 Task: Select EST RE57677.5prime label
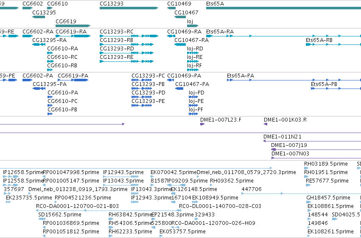pyautogui.click(x=327, y=180)
